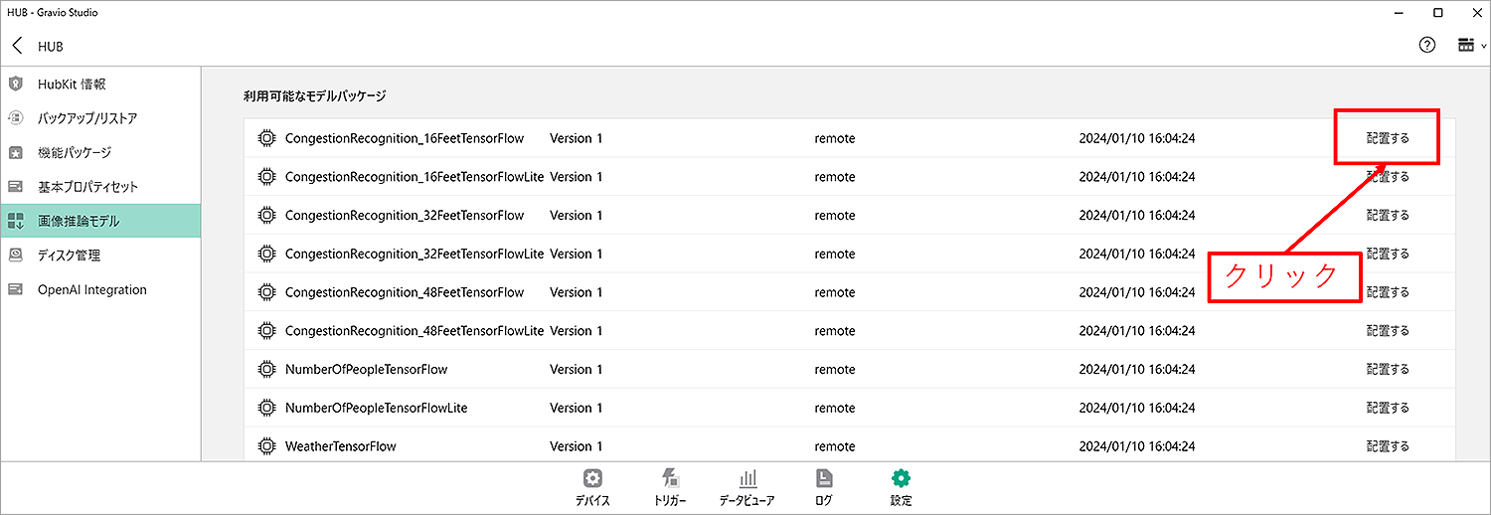Click chip icon of CongestionRecognition_16FeetTensorFlow
Image resolution: width=1491 pixels, height=515 pixels.
[x=265, y=138]
